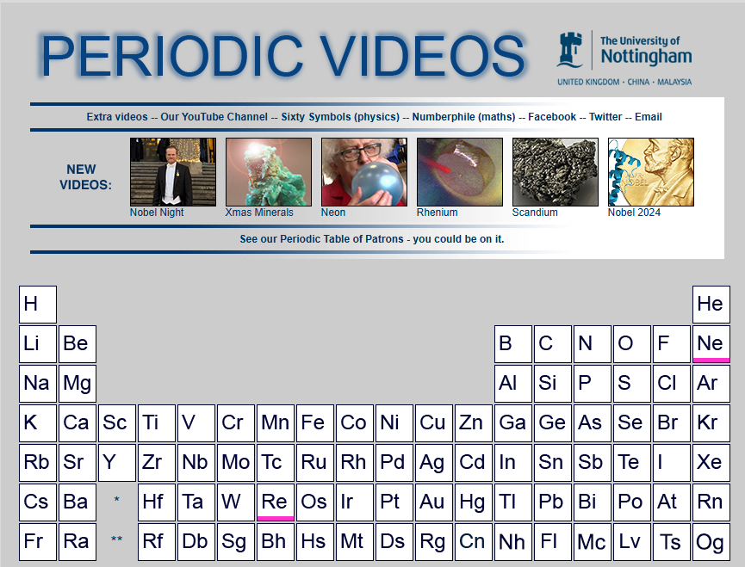
Task: Select the Rhenium (Re) element tile
Action: click(275, 502)
